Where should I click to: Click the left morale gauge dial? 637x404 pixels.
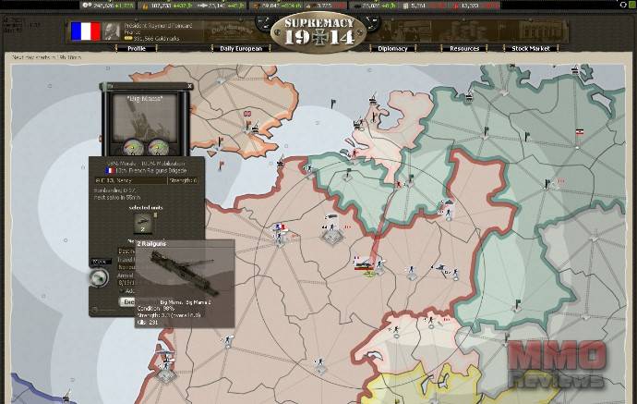131,147
